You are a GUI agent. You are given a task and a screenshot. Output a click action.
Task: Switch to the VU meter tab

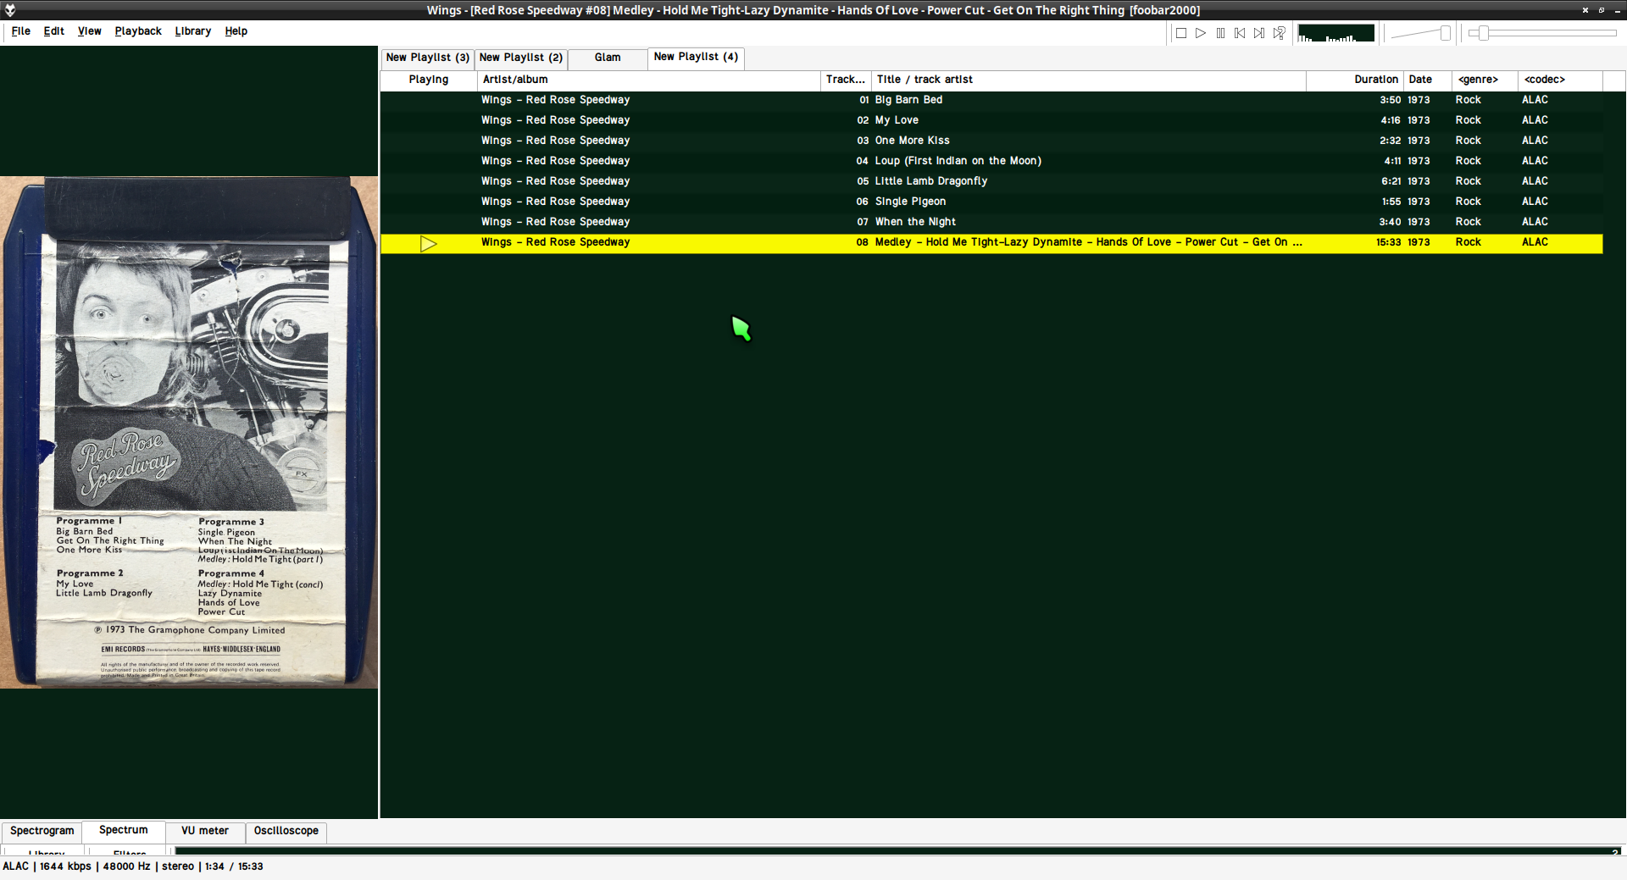(205, 831)
